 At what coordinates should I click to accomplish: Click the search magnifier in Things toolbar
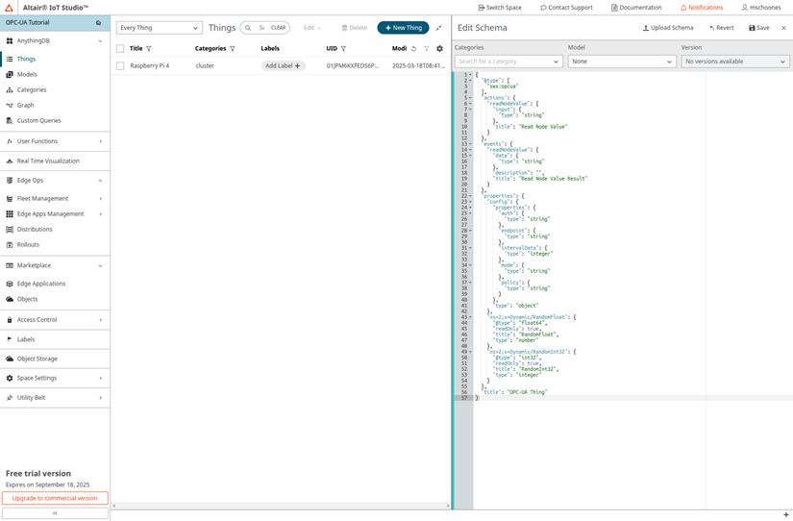click(x=248, y=28)
